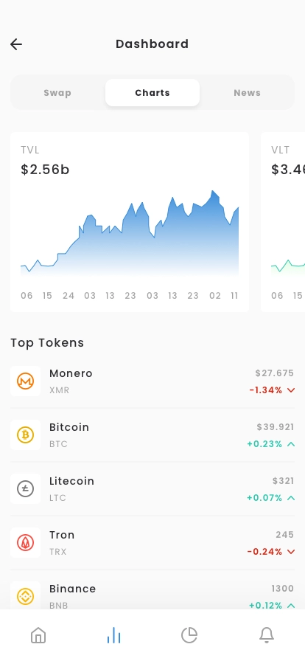Select the Charts tab
This screenshot has width=305, height=661.
pyautogui.click(x=152, y=93)
